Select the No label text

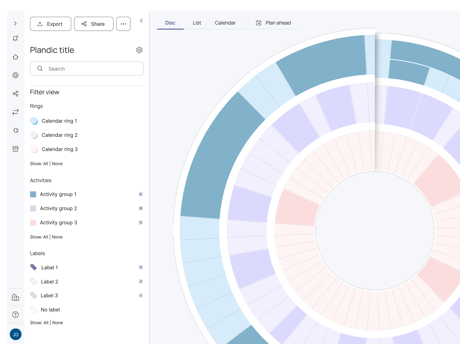tap(50, 310)
